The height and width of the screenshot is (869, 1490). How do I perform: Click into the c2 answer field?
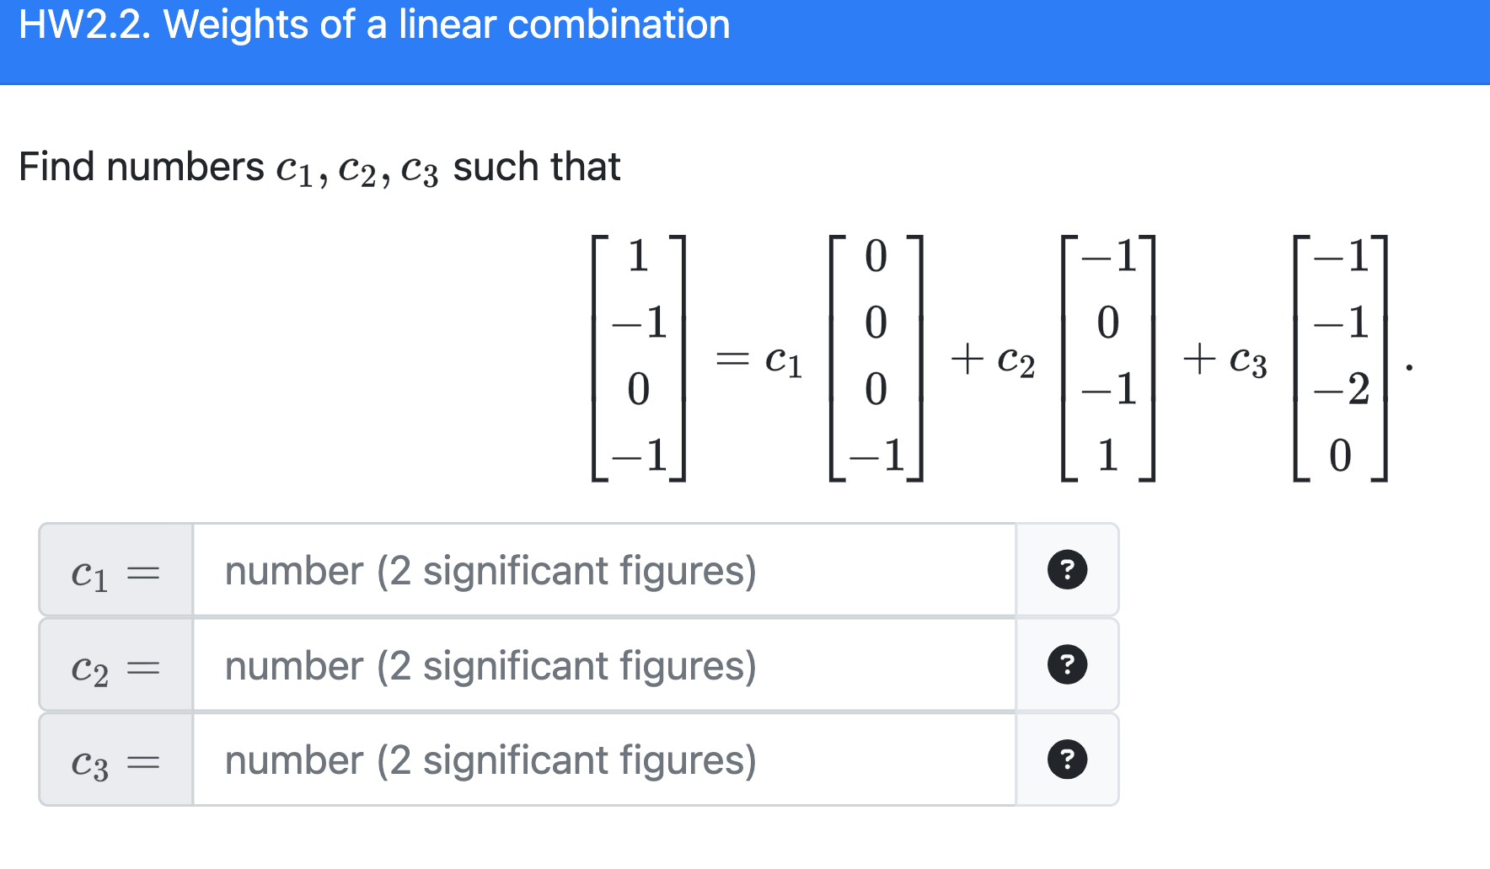pyautogui.click(x=590, y=666)
